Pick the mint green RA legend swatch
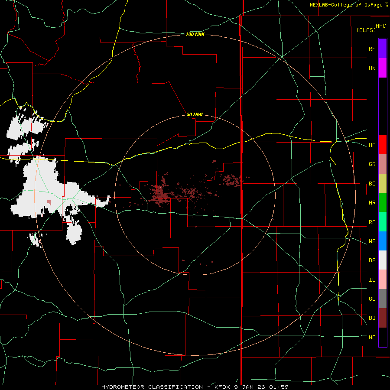This screenshot has height=390, width=390. 383,222
